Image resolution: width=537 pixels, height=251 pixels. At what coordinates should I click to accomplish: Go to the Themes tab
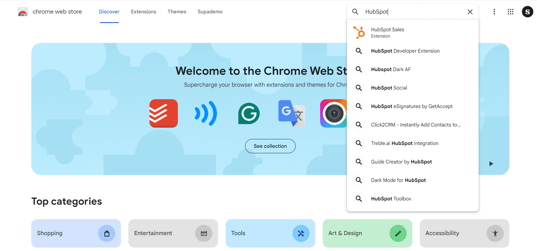(177, 12)
